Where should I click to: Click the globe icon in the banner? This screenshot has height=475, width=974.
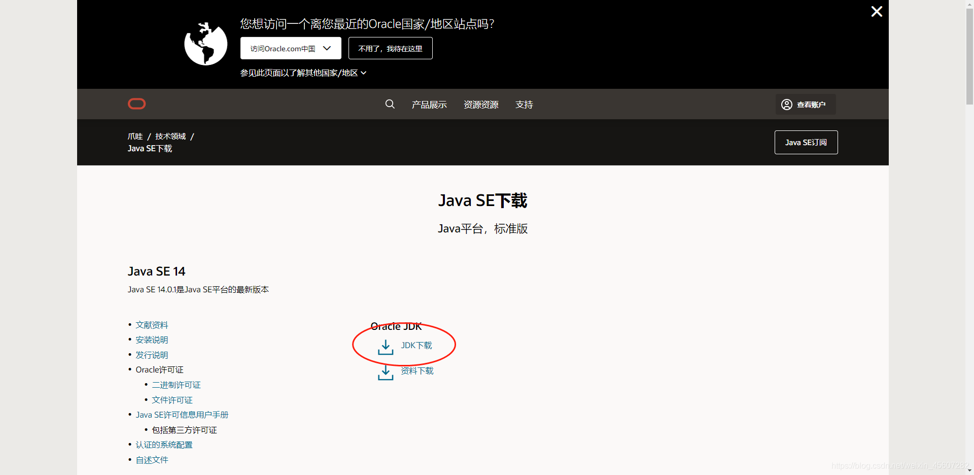pos(205,44)
